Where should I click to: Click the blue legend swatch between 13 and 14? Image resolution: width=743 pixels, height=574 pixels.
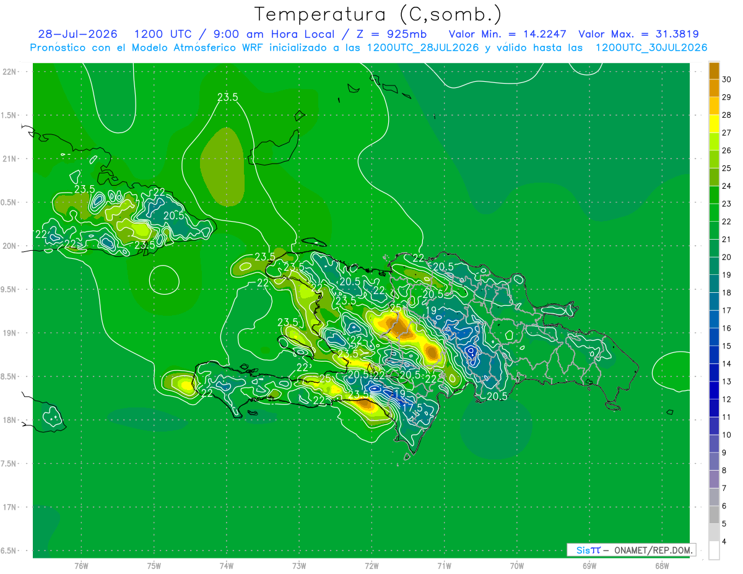[714, 373]
